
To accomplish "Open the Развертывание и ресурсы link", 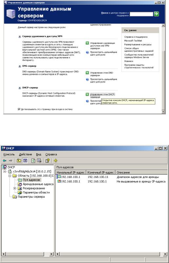I will point(138,44).
